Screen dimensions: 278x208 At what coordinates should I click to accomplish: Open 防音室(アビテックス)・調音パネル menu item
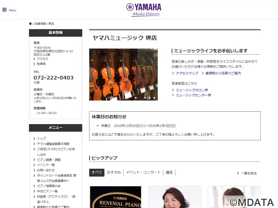tap(56, 199)
